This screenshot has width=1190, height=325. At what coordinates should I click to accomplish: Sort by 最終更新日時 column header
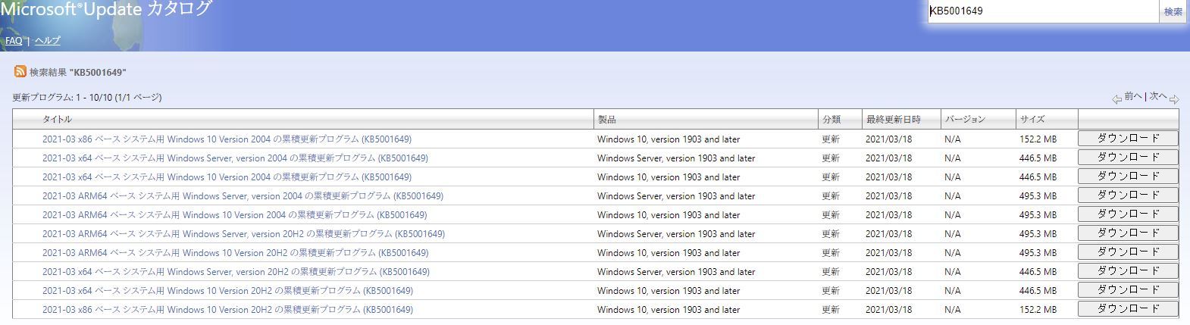point(893,120)
